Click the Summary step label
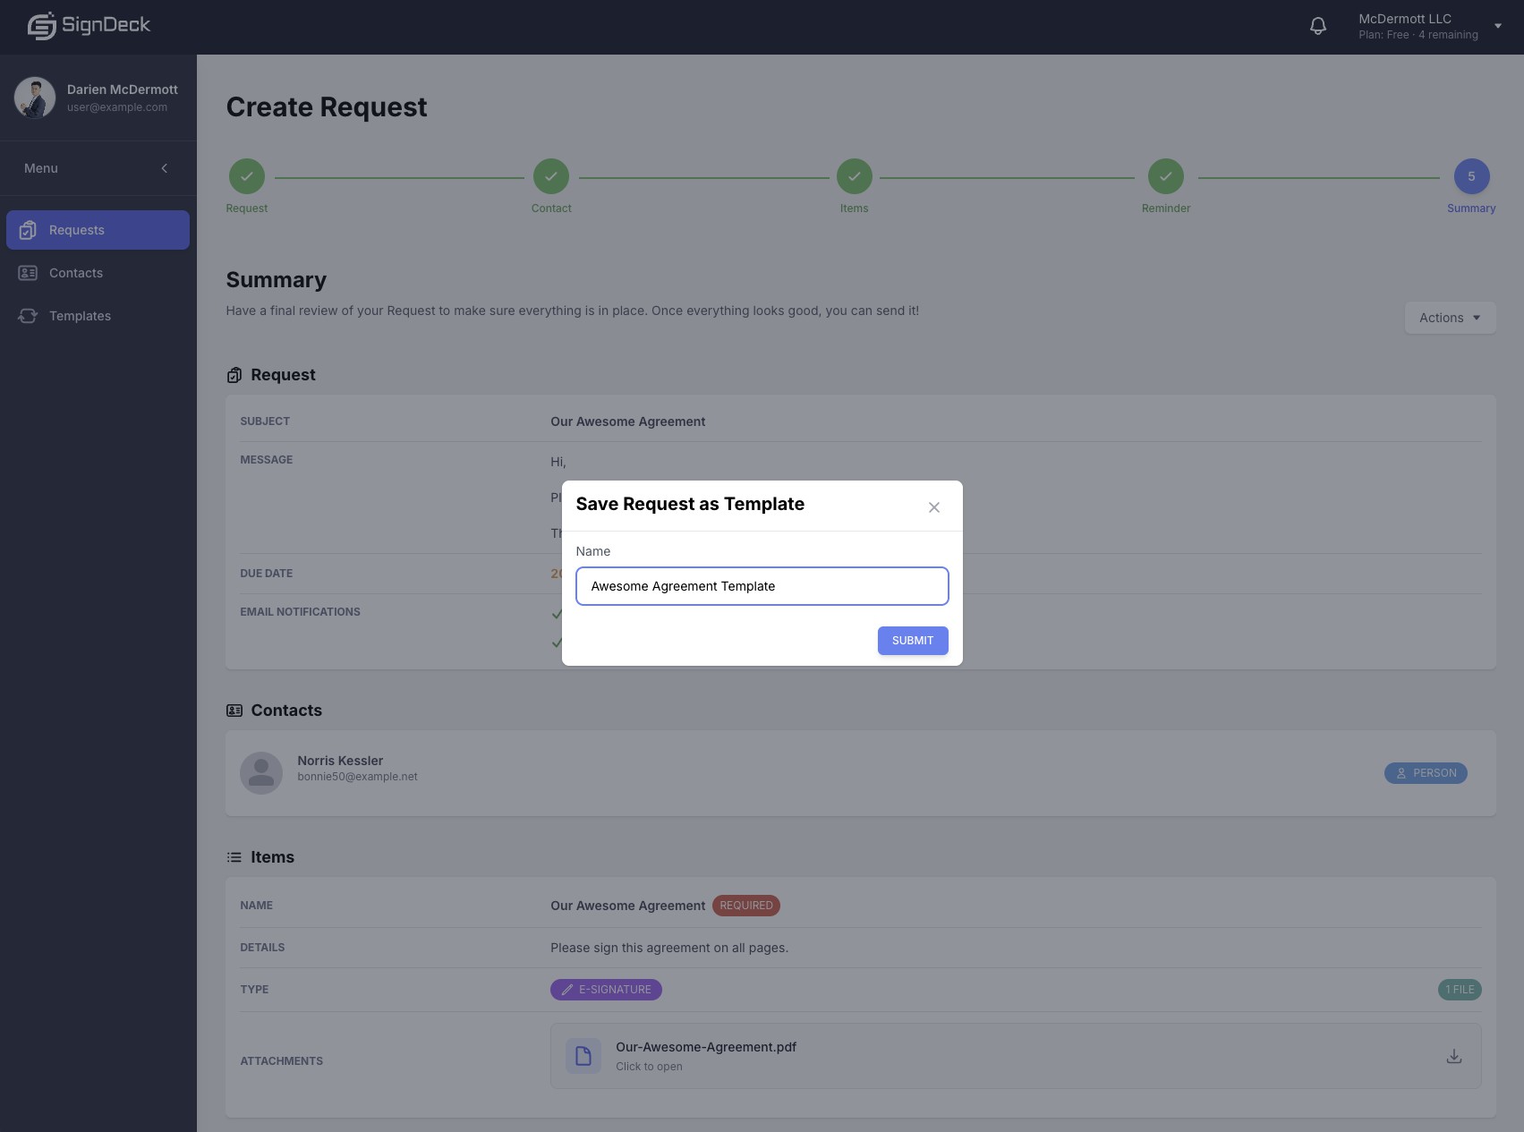Screen dimensions: 1524x1132 pos(1471,209)
